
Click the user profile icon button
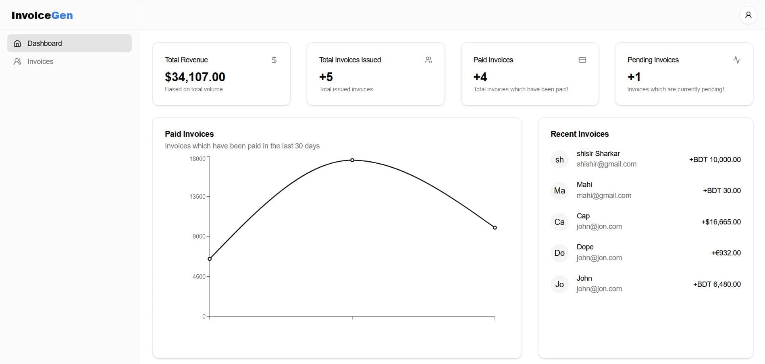(x=748, y=15)
